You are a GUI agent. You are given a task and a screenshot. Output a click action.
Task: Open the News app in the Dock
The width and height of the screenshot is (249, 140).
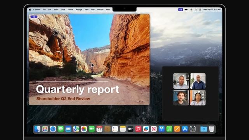pyautogui.click(x=154, y=129)
